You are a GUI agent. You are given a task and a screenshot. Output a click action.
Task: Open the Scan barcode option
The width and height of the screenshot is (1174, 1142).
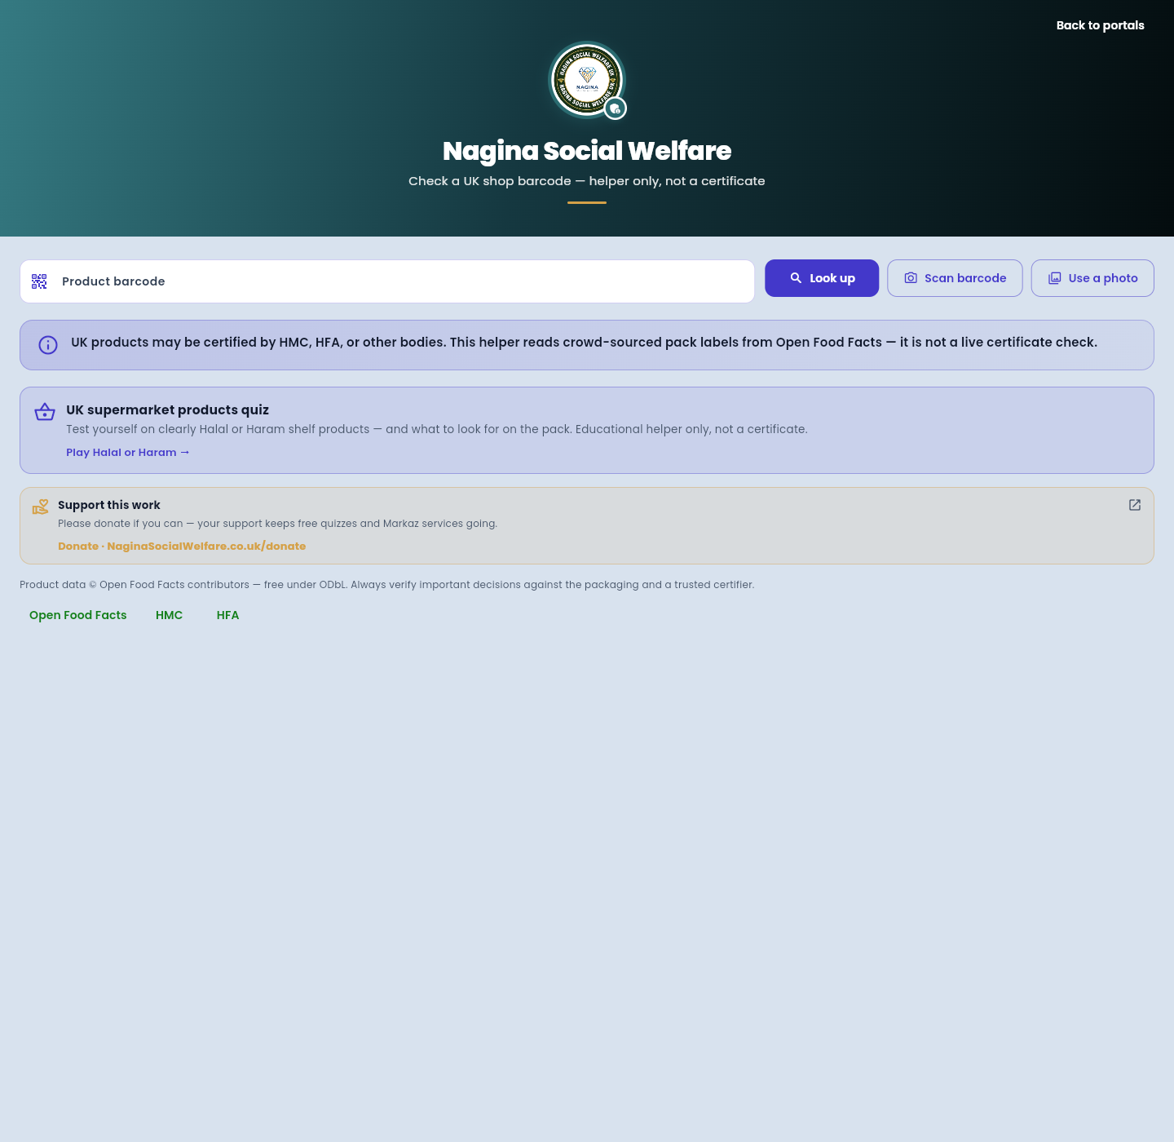955,278
